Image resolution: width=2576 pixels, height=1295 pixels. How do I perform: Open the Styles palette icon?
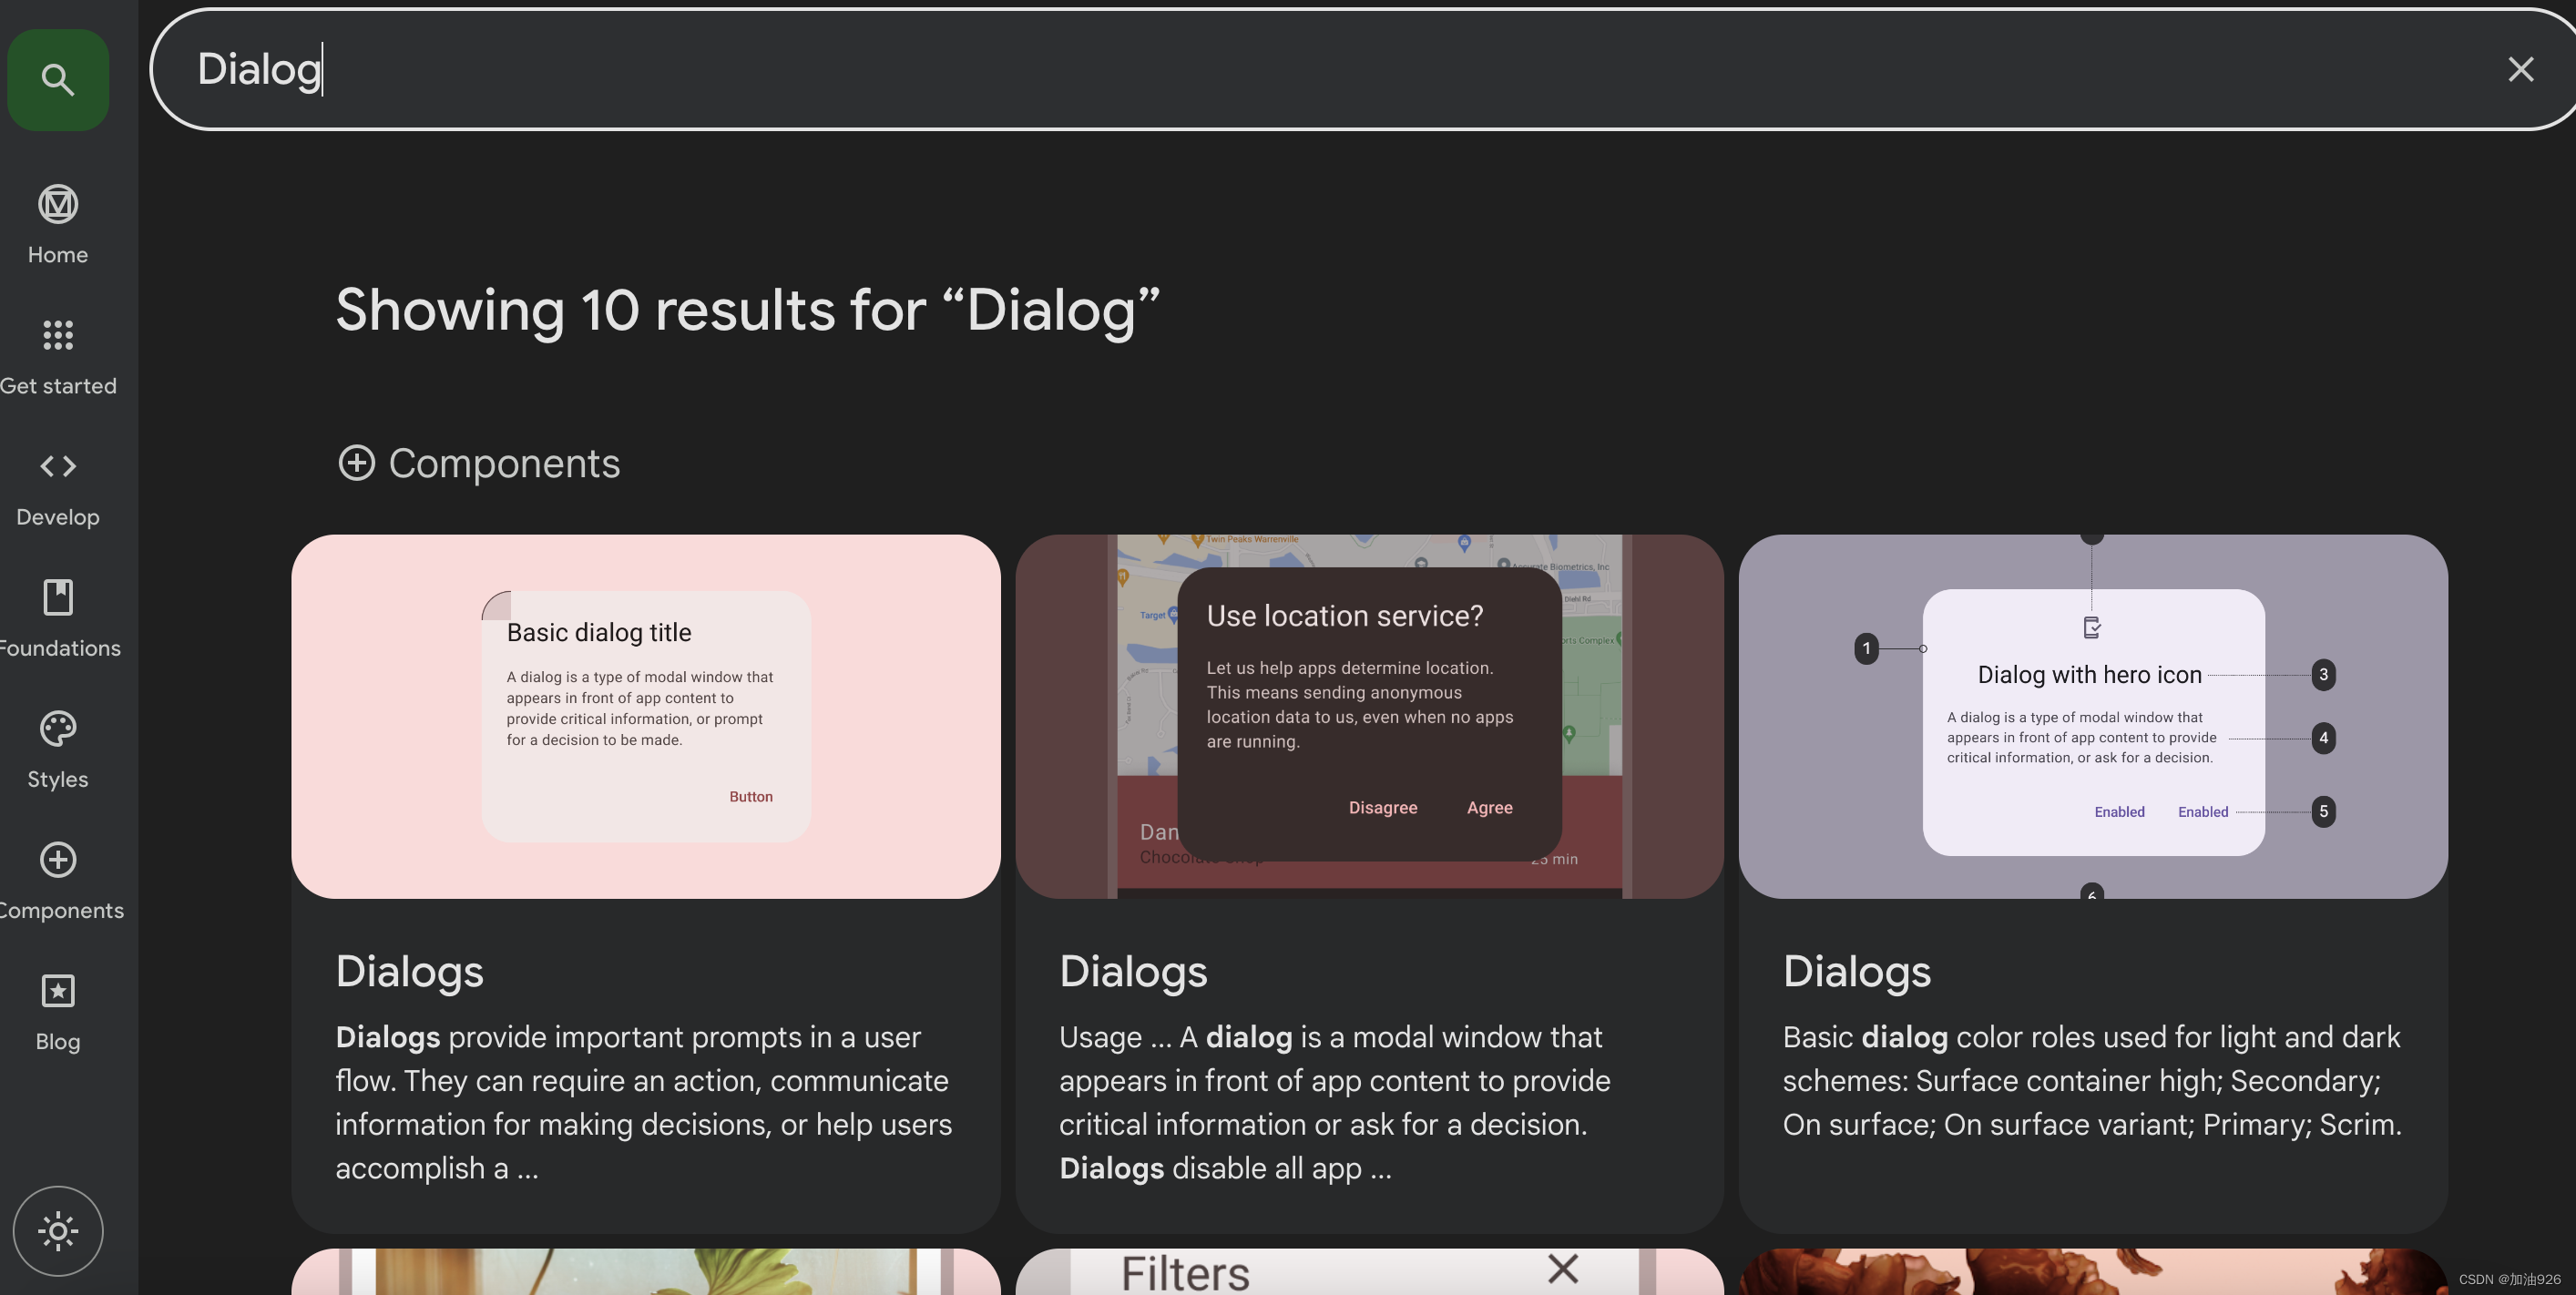point(57,728)
